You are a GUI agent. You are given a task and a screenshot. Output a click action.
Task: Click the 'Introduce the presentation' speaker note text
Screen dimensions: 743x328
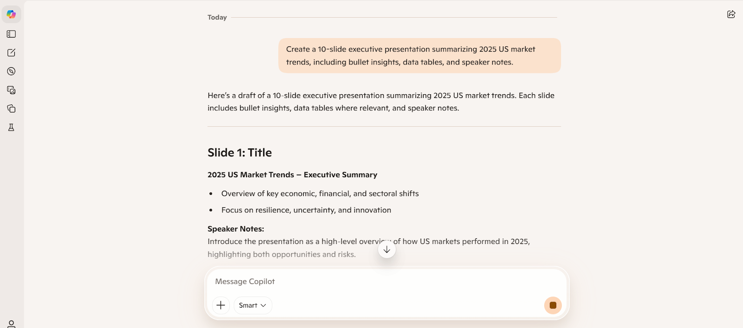tap(369, 248)
